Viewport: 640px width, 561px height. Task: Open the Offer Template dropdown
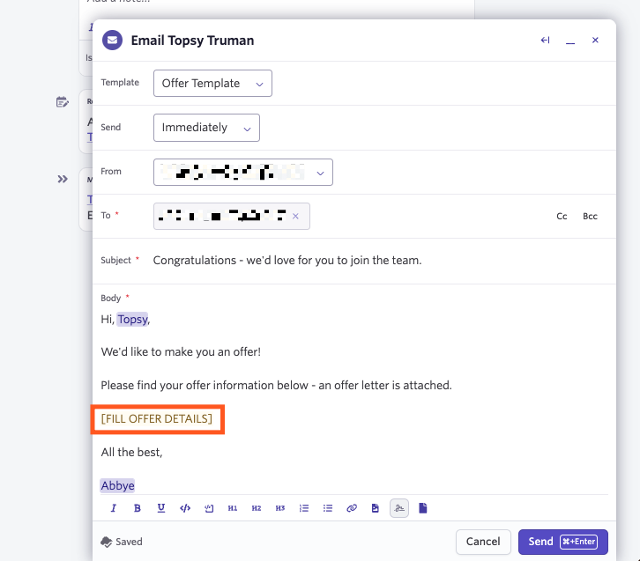(x=212, y=83)
